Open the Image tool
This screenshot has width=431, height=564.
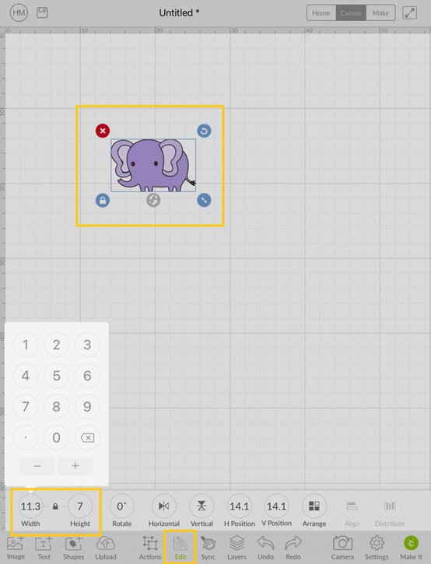pos(16,548)
